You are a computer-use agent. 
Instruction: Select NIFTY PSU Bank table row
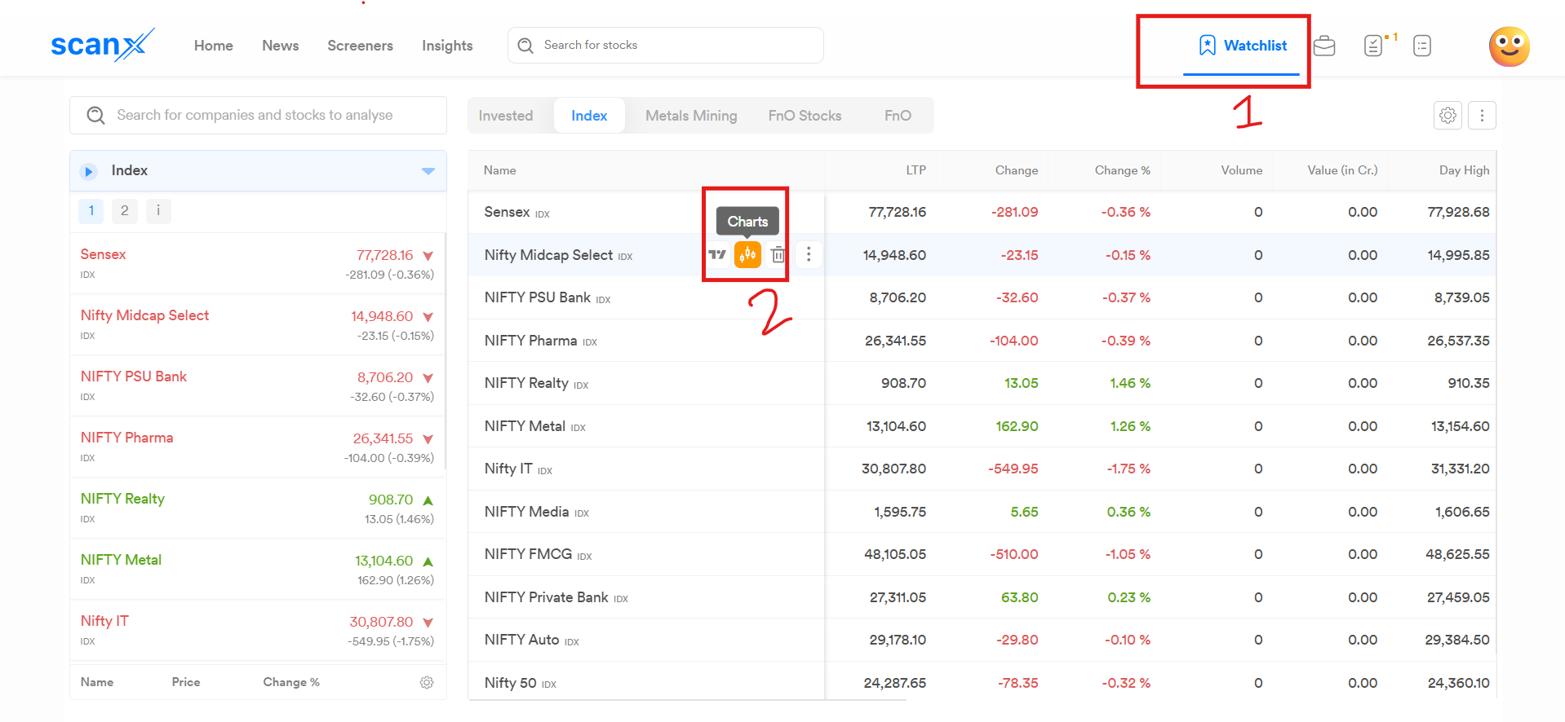pos(982,298)
